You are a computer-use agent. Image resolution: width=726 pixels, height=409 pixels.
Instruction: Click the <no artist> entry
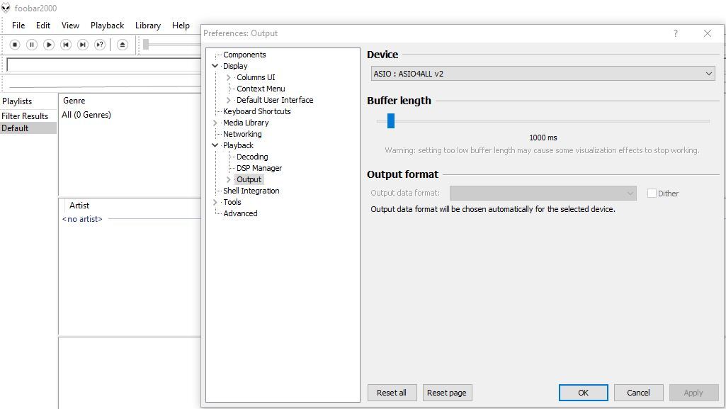click(82, 219)
